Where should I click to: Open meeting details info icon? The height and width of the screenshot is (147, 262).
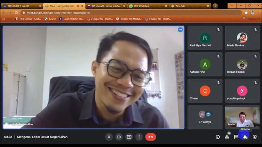coord(217,137)
